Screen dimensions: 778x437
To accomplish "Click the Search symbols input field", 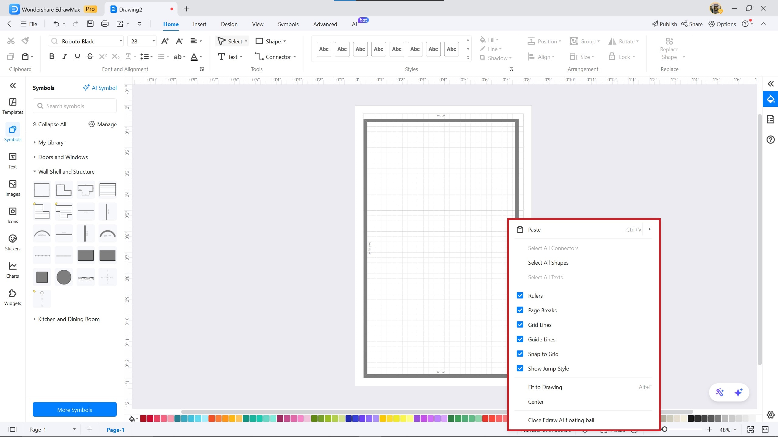I will point(74,106).
